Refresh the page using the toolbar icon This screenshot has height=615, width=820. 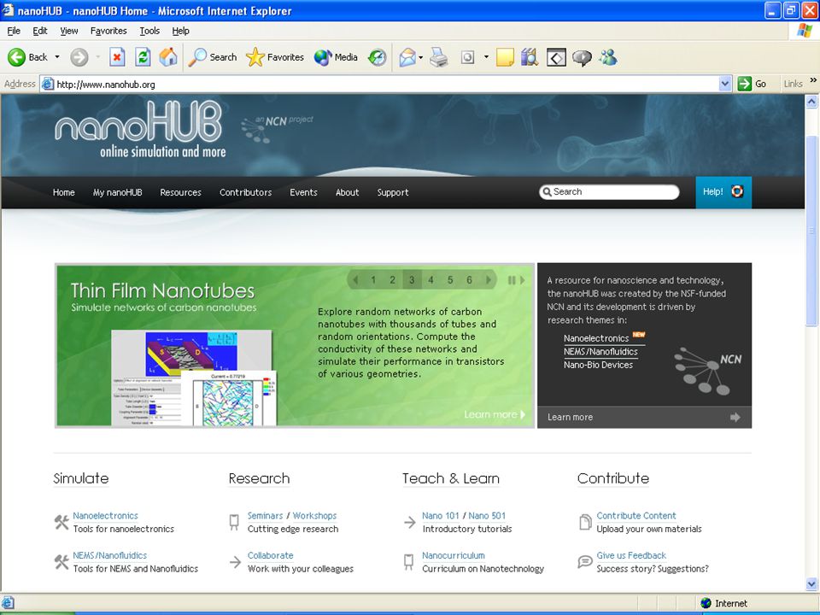[x=143, y=57]
